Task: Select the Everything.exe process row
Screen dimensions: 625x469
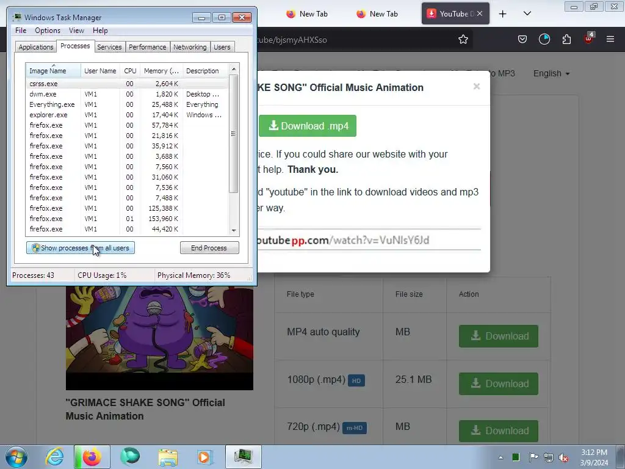Action: click(x=127, y=104)
